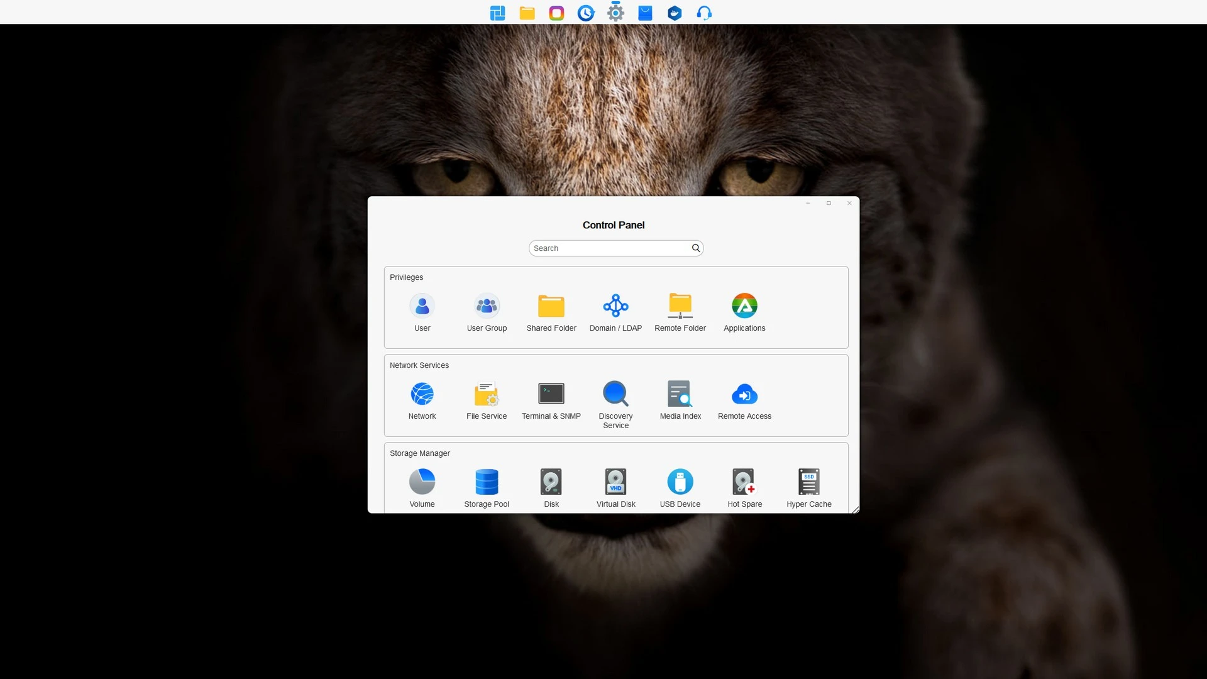
Task: Open Hyper Cache SSD icon
Action: (x=809, y=482)
